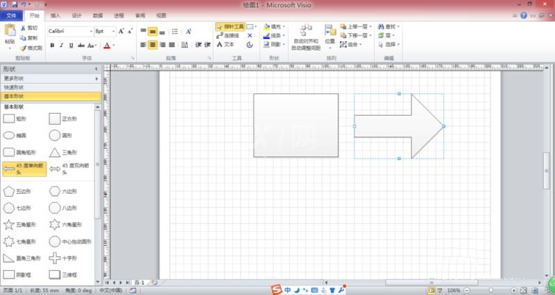Toggle align bottom vertical alignment
Image resolution: width=555 pixels, height=295 pixels.
coord(162,31)
